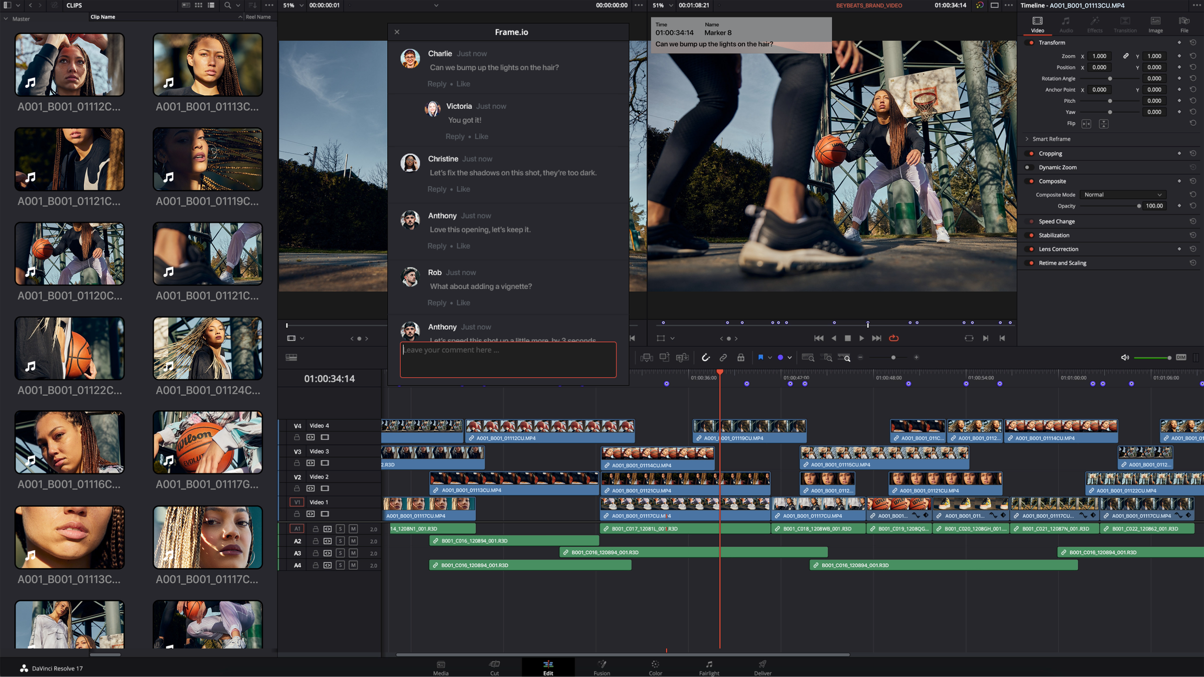
Task: Toggle the Dynamic Zoom enable dot
Action: [1027, 167]
